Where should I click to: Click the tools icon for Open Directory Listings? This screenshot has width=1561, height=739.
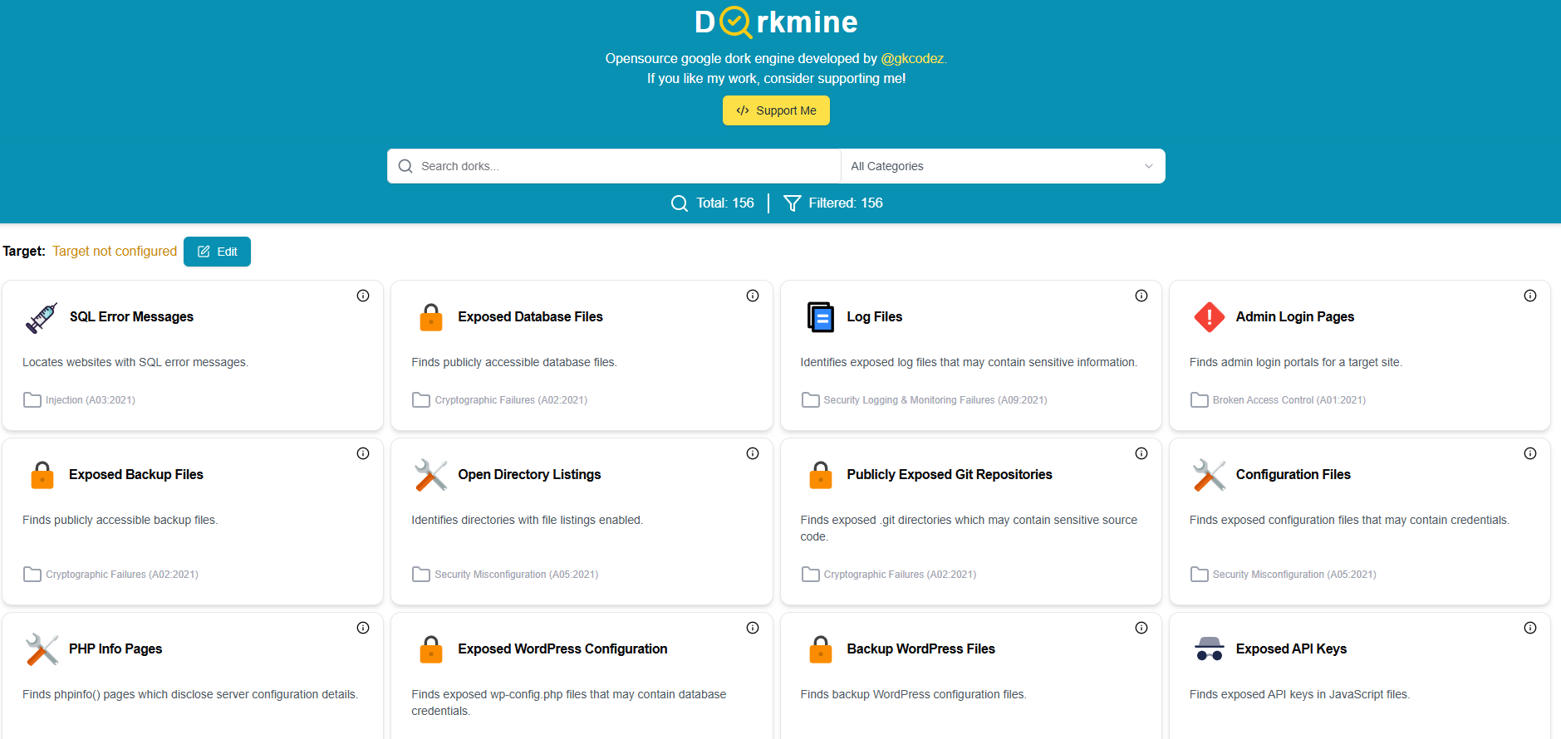tap(430, 475)
